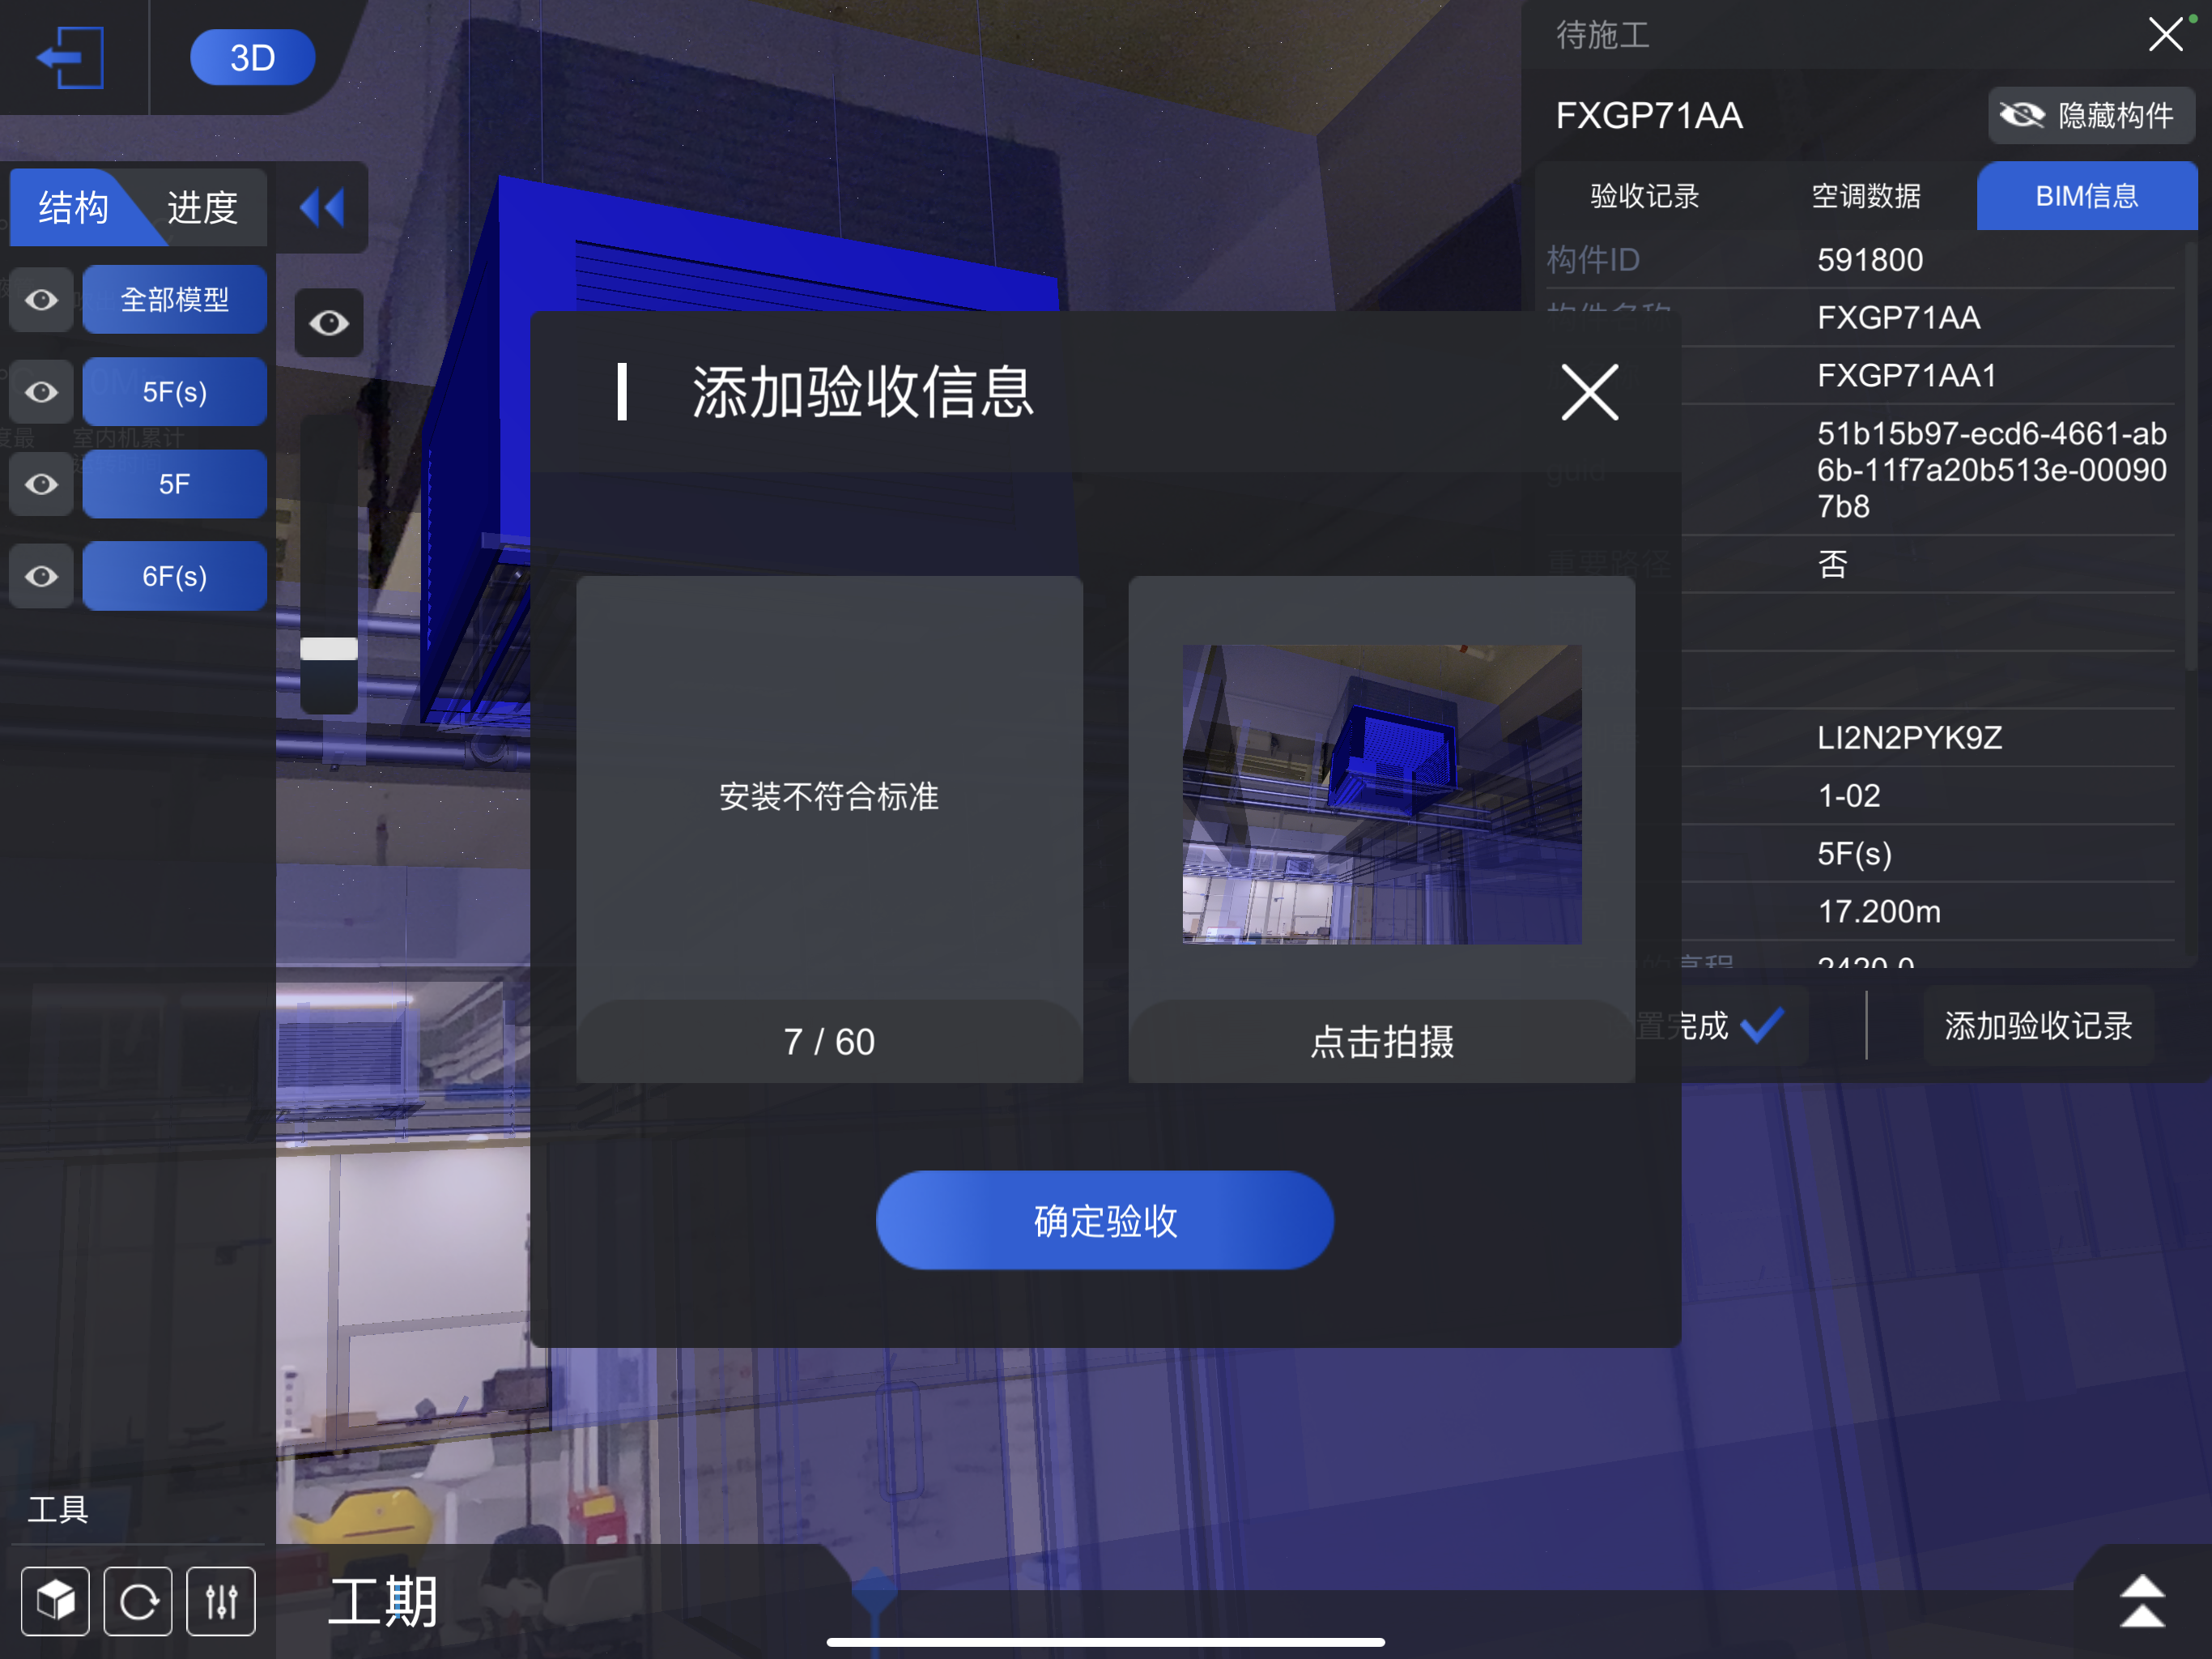Close the 添加验收信息 dialog

(1589, 392)
